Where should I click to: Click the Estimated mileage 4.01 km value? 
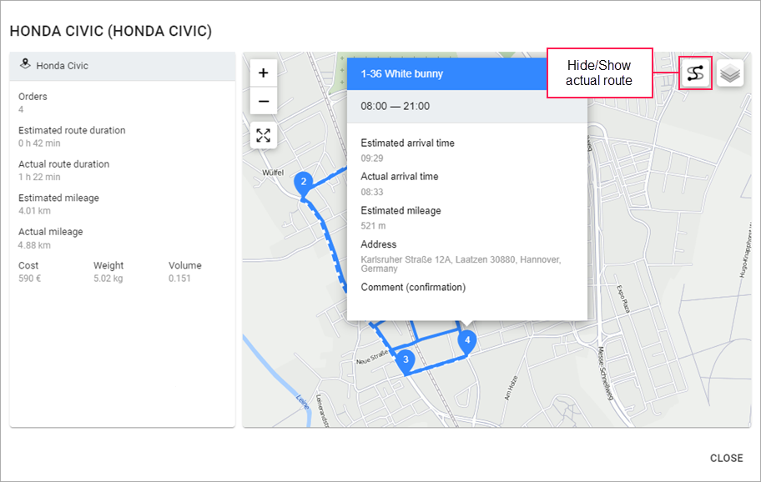pos(34,211)
